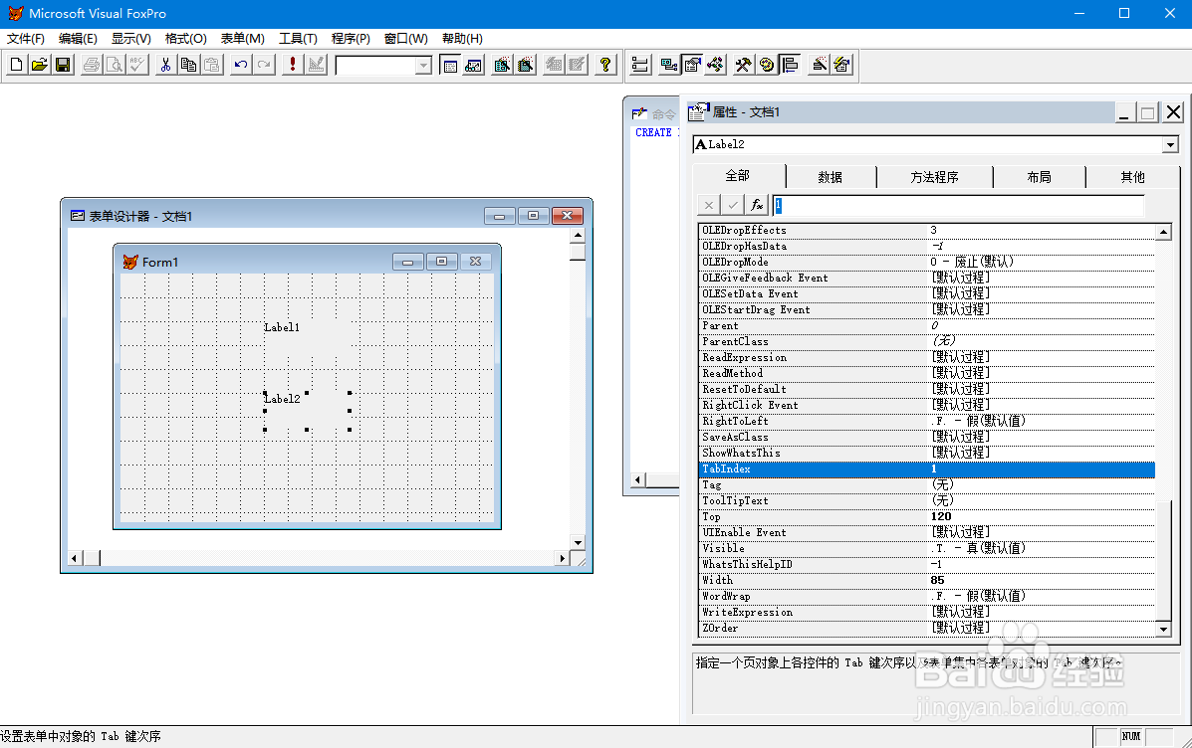Click the property value input field
The image size is (1192, 748).
click(959, 205)
